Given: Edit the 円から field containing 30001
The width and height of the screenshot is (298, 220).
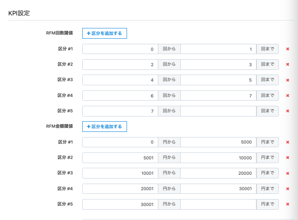Looking at the screenshot, I should point(120,204).
